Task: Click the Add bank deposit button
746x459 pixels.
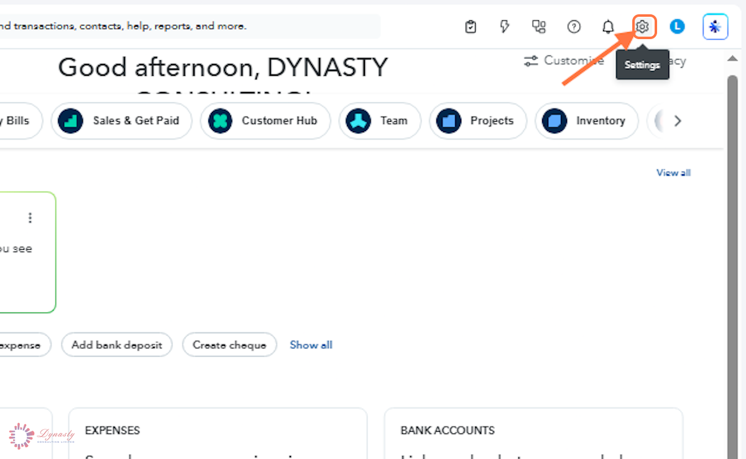Action: tap(117, 345)
